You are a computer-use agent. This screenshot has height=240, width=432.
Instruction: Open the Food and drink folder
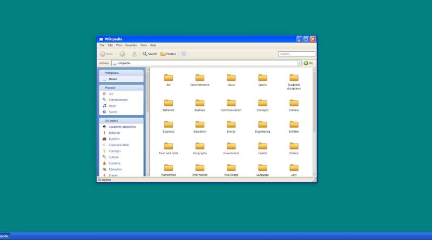click(x=168, y=148)
